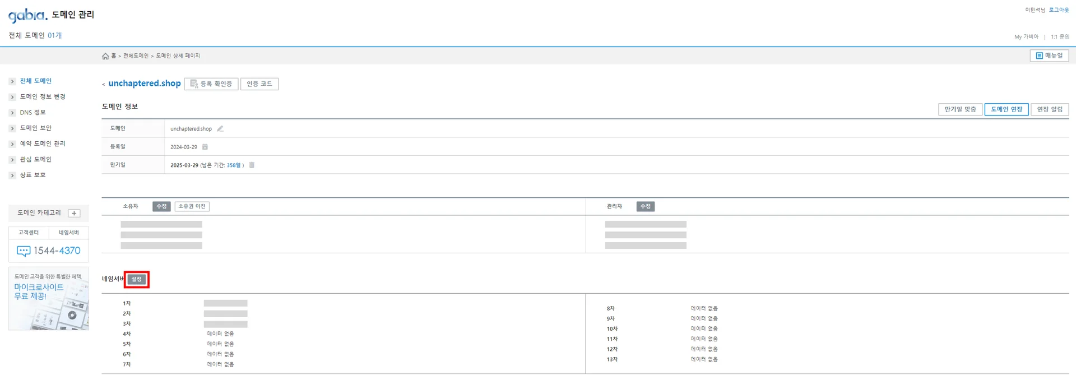Open 전체 도메인 in the sidebar menu
This screenshot has width=1076, height=380.
coord(36,81)
